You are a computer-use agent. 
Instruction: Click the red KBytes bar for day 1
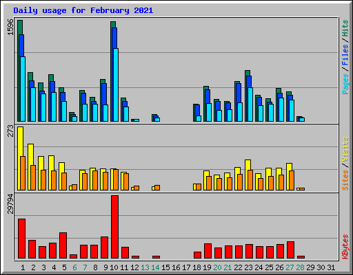click(x=21, y=239)
